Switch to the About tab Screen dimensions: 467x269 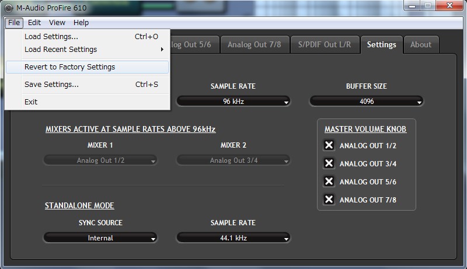421,44
